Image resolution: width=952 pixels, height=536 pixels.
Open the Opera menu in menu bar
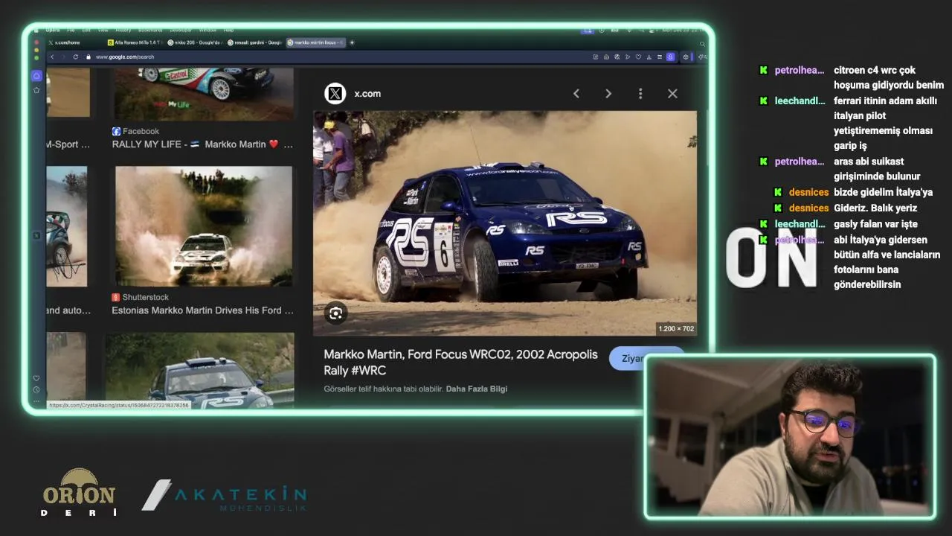pyautogui.click(x=53, y=30)
